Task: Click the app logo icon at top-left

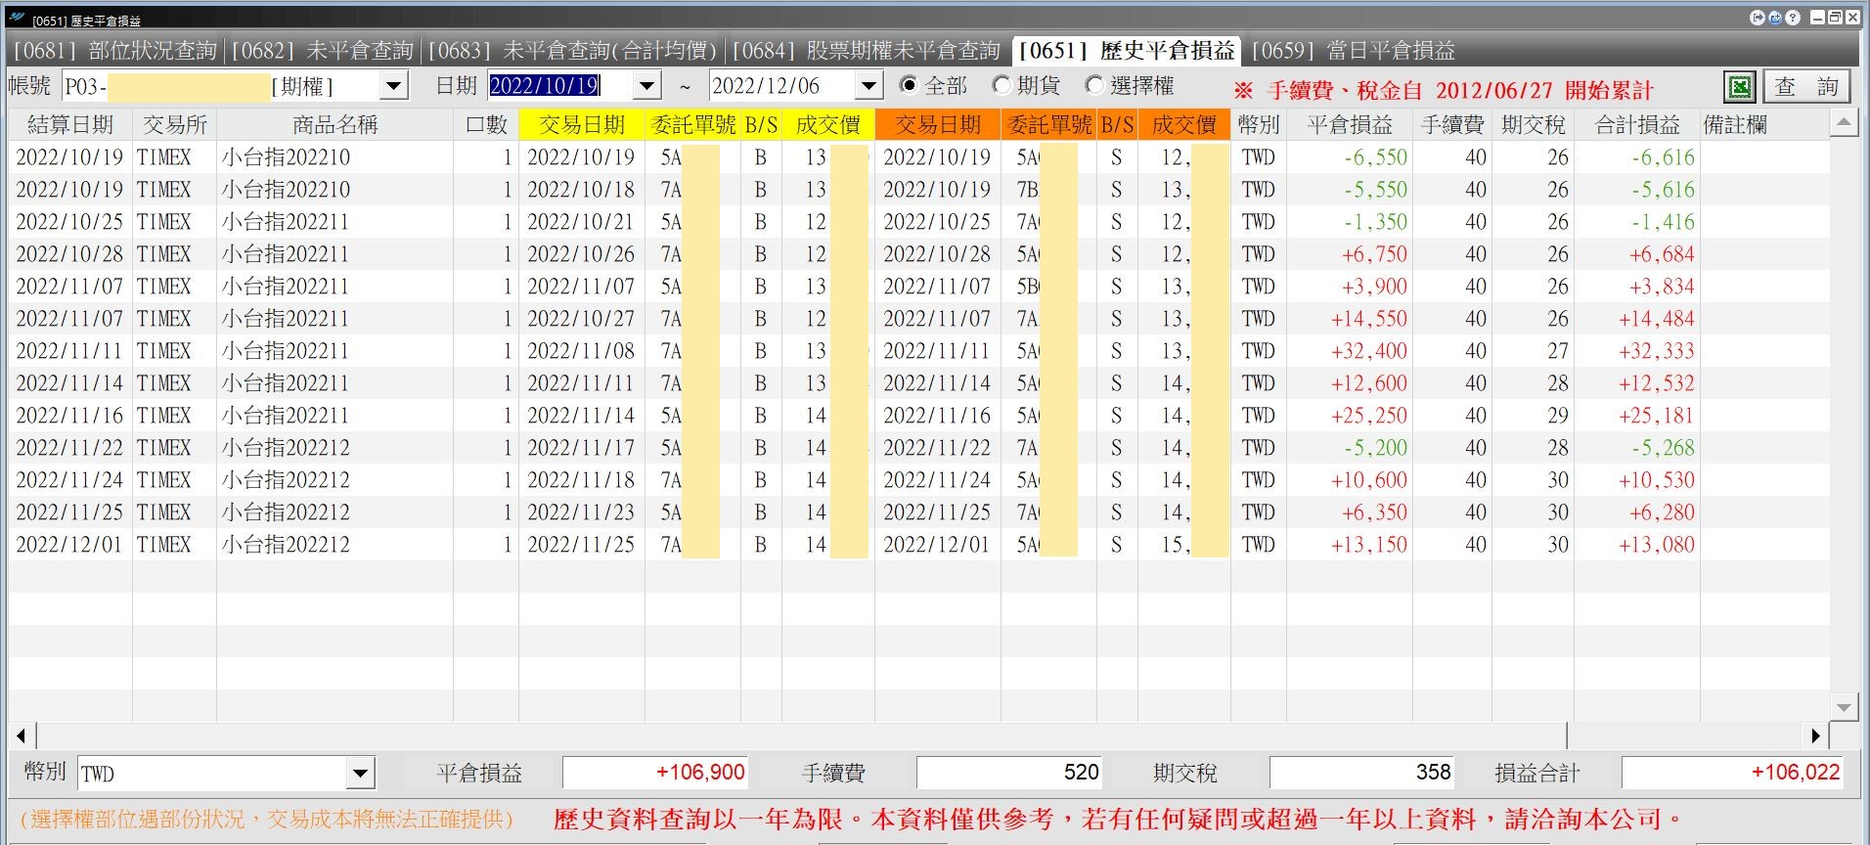Action: click(x=17, y=18)
